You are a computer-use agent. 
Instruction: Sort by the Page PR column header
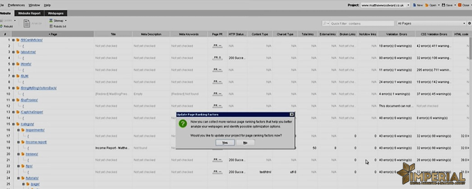click(217, 34)
